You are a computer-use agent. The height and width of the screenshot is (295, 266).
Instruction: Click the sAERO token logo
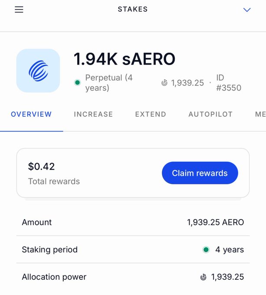[x=38, y=71]
